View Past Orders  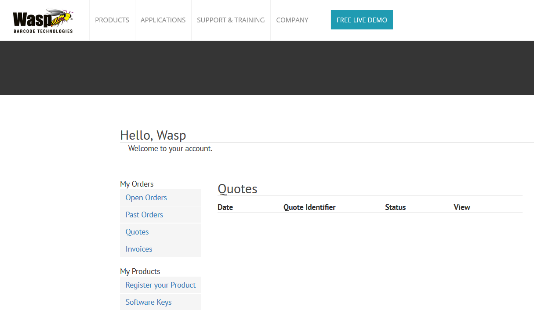tap(160, 215)
